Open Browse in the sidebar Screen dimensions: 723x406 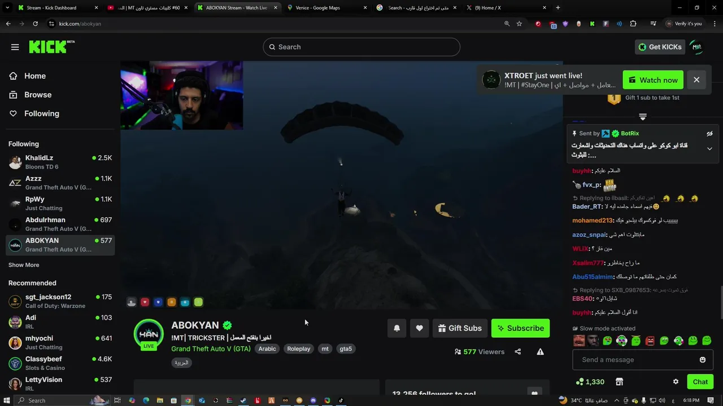(38, 95)
